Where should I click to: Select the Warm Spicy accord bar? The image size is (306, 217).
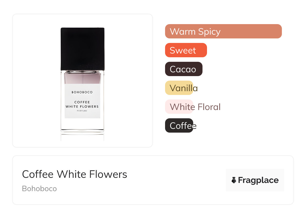click(223, 31)
